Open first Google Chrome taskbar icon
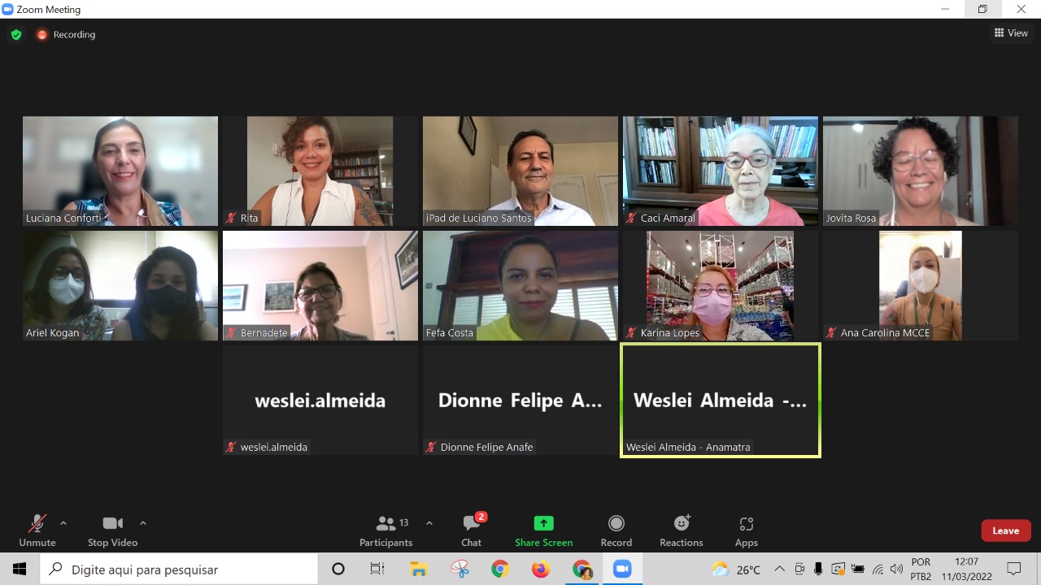 click(x=500, y=570)
